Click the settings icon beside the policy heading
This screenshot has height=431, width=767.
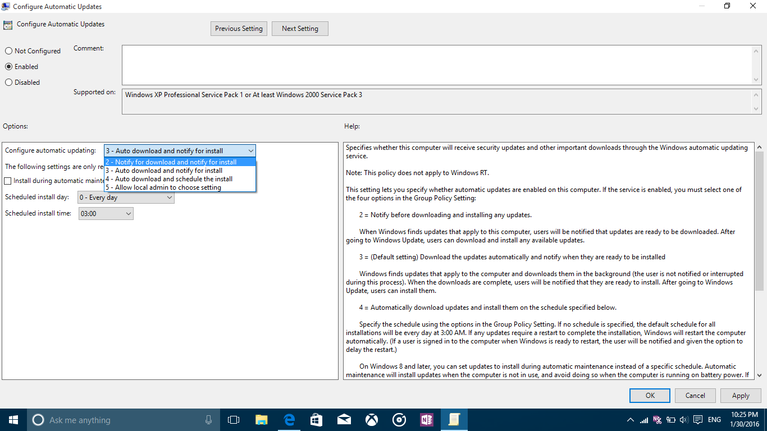tap(8, 25)
